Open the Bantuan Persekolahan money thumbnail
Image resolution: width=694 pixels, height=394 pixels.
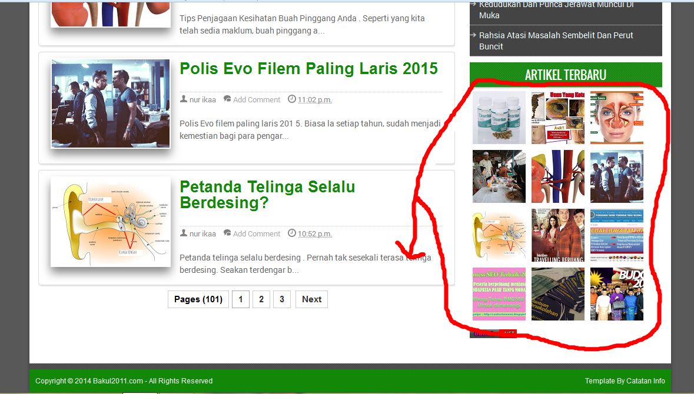(x=557, y=294)
